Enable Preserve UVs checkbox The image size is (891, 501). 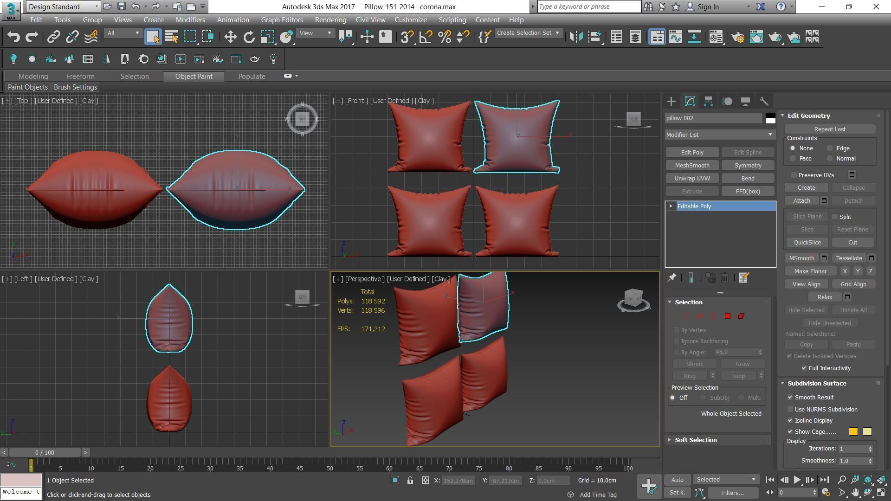click(x=794, y=175)
